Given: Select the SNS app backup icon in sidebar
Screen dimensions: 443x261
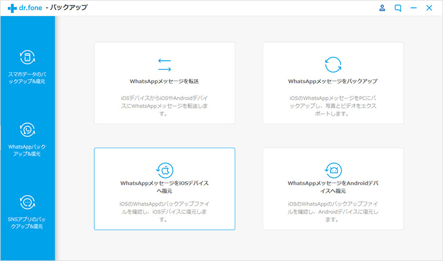Looking at the screenshot, I should 27,202.
